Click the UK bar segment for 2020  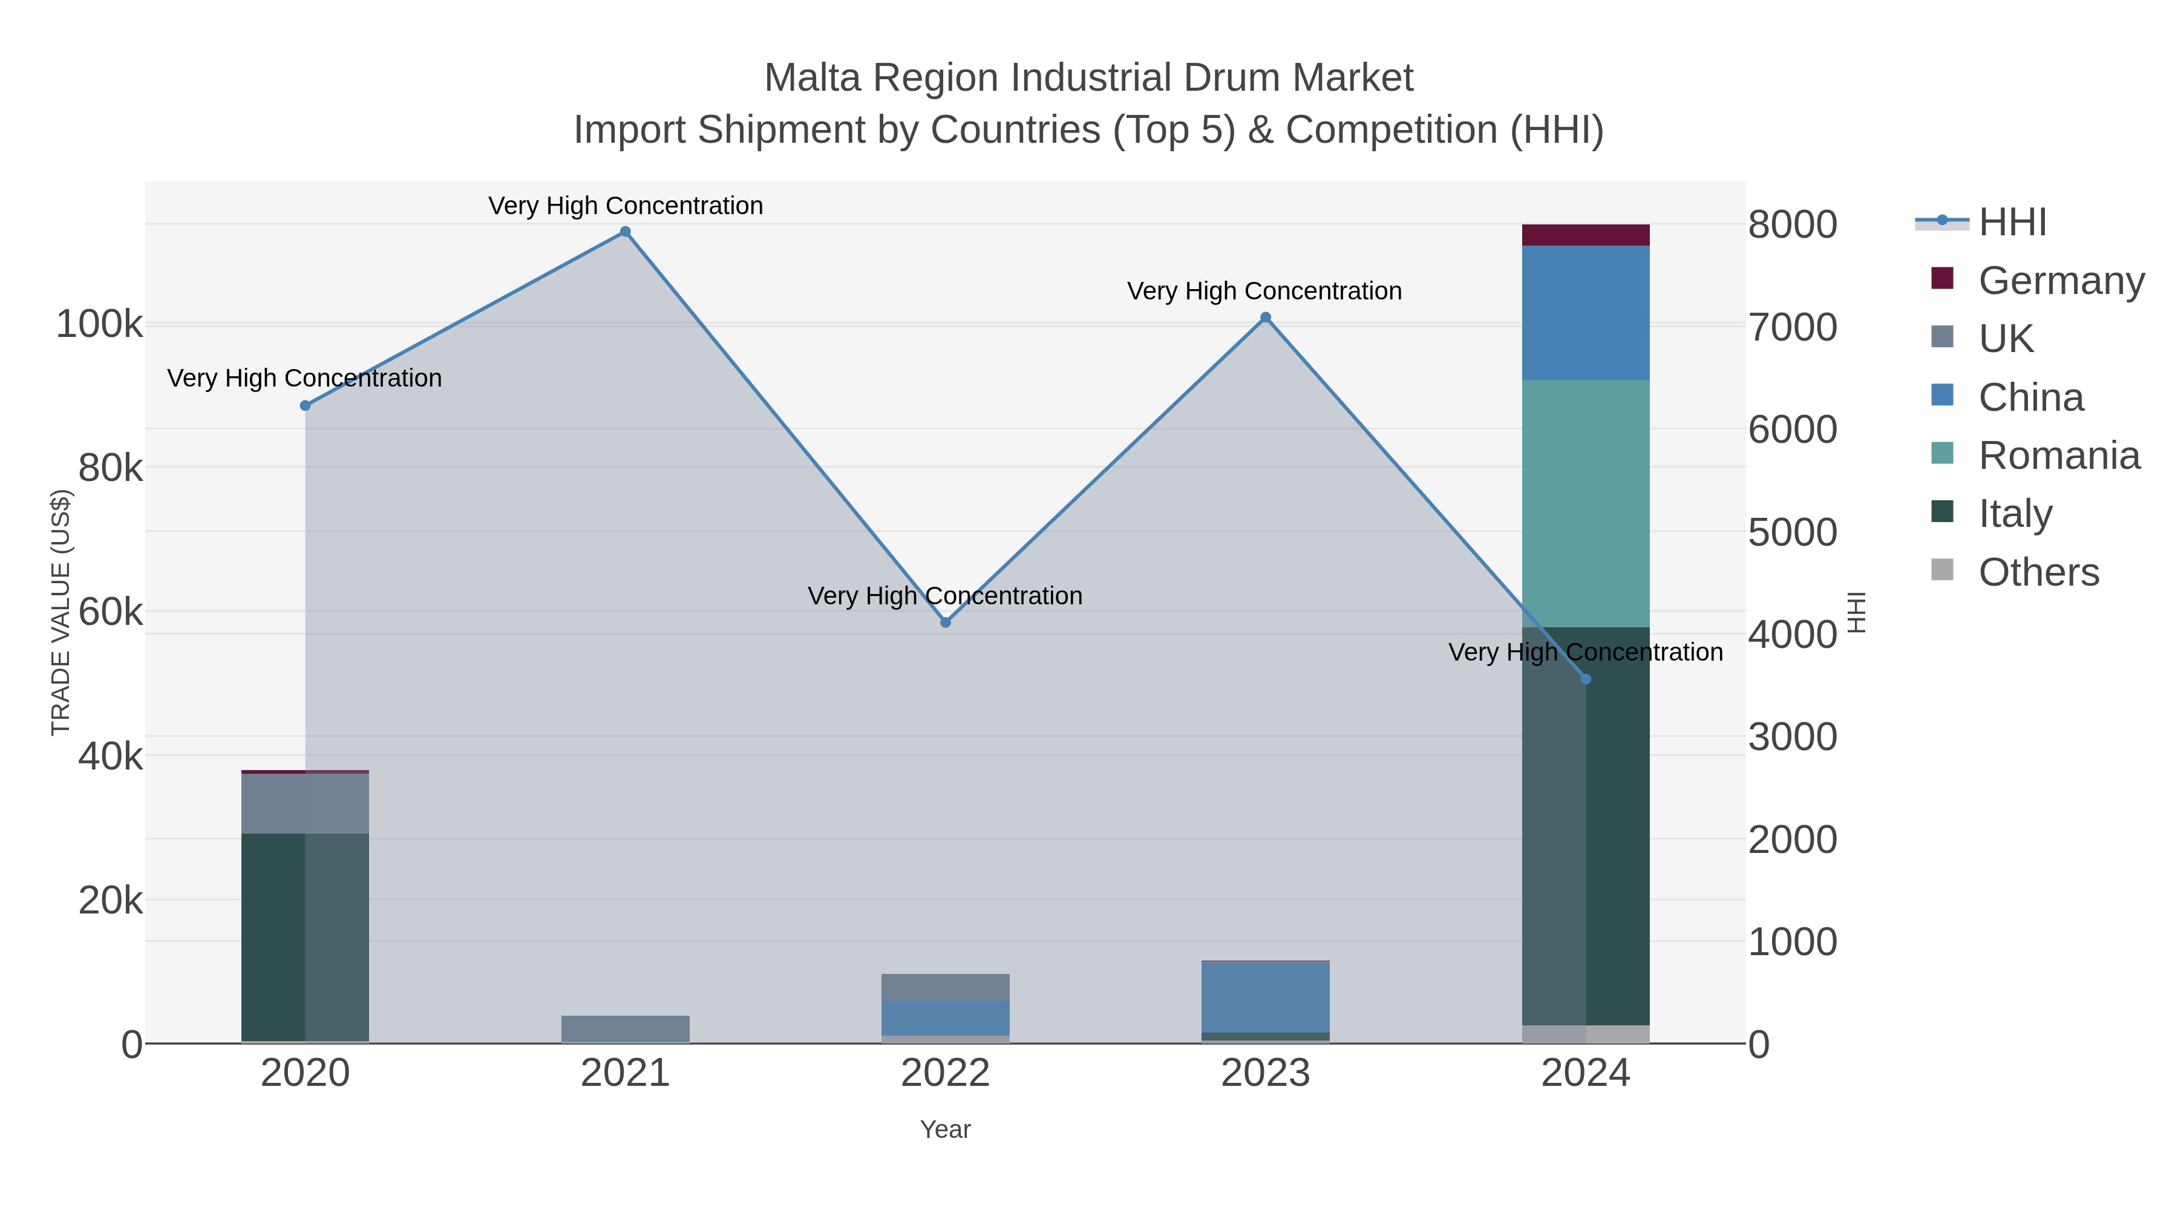tap(306, 804)
